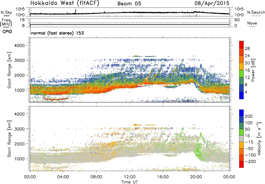
Task: Click the '08:00' time axis tick label
Action: (96, 177)
